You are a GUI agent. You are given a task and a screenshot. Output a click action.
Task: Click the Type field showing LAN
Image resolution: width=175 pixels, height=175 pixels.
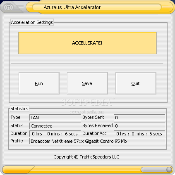55,118
